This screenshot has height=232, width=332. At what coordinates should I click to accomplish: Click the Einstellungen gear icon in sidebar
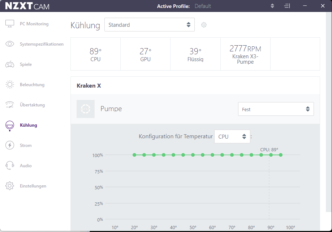(10, 186)
